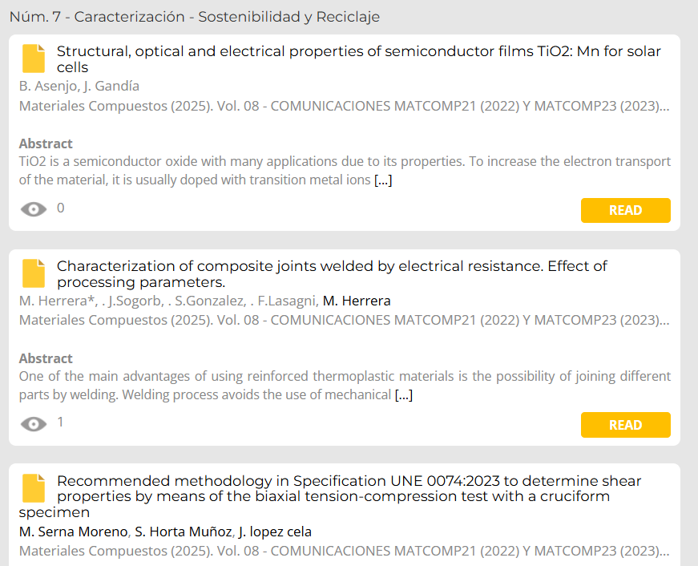698x566 pixels.
Task: Click the eye views icon showing 1
Action: [x=34, y=423]
